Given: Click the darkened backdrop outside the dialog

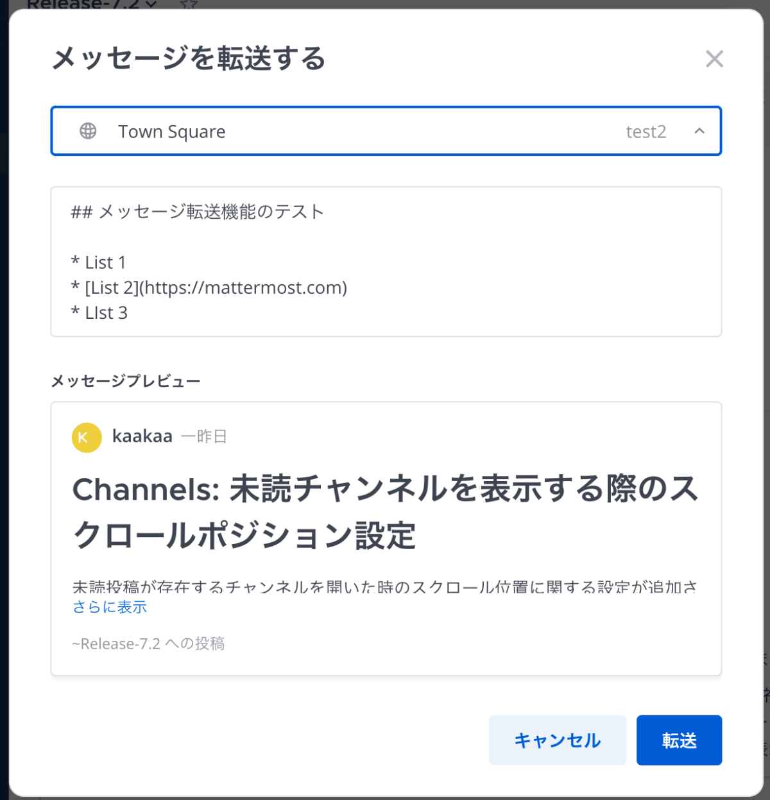Looking at the screenshot, I should tap(6, 398).
